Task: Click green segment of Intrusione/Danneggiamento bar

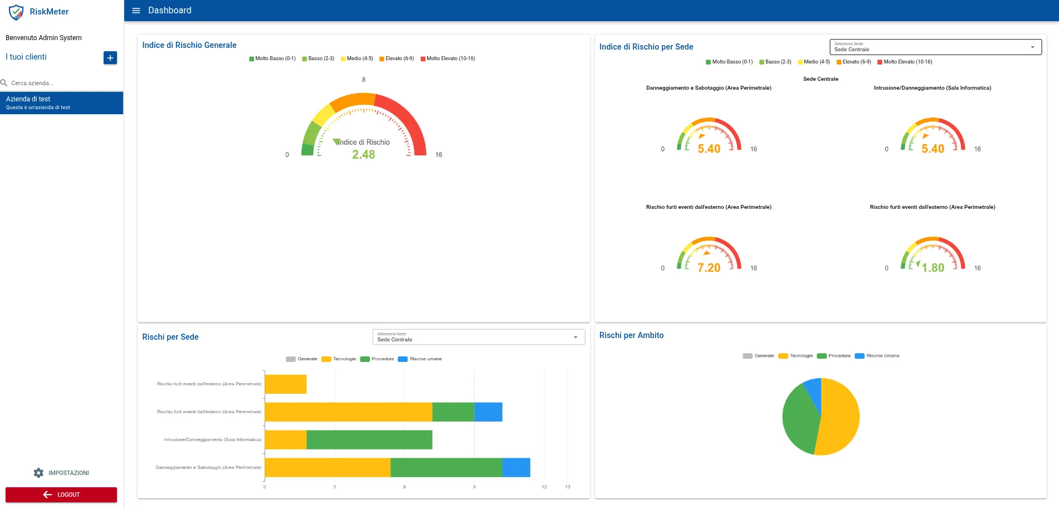Action: pyautogui.click(x=369, y=440)
